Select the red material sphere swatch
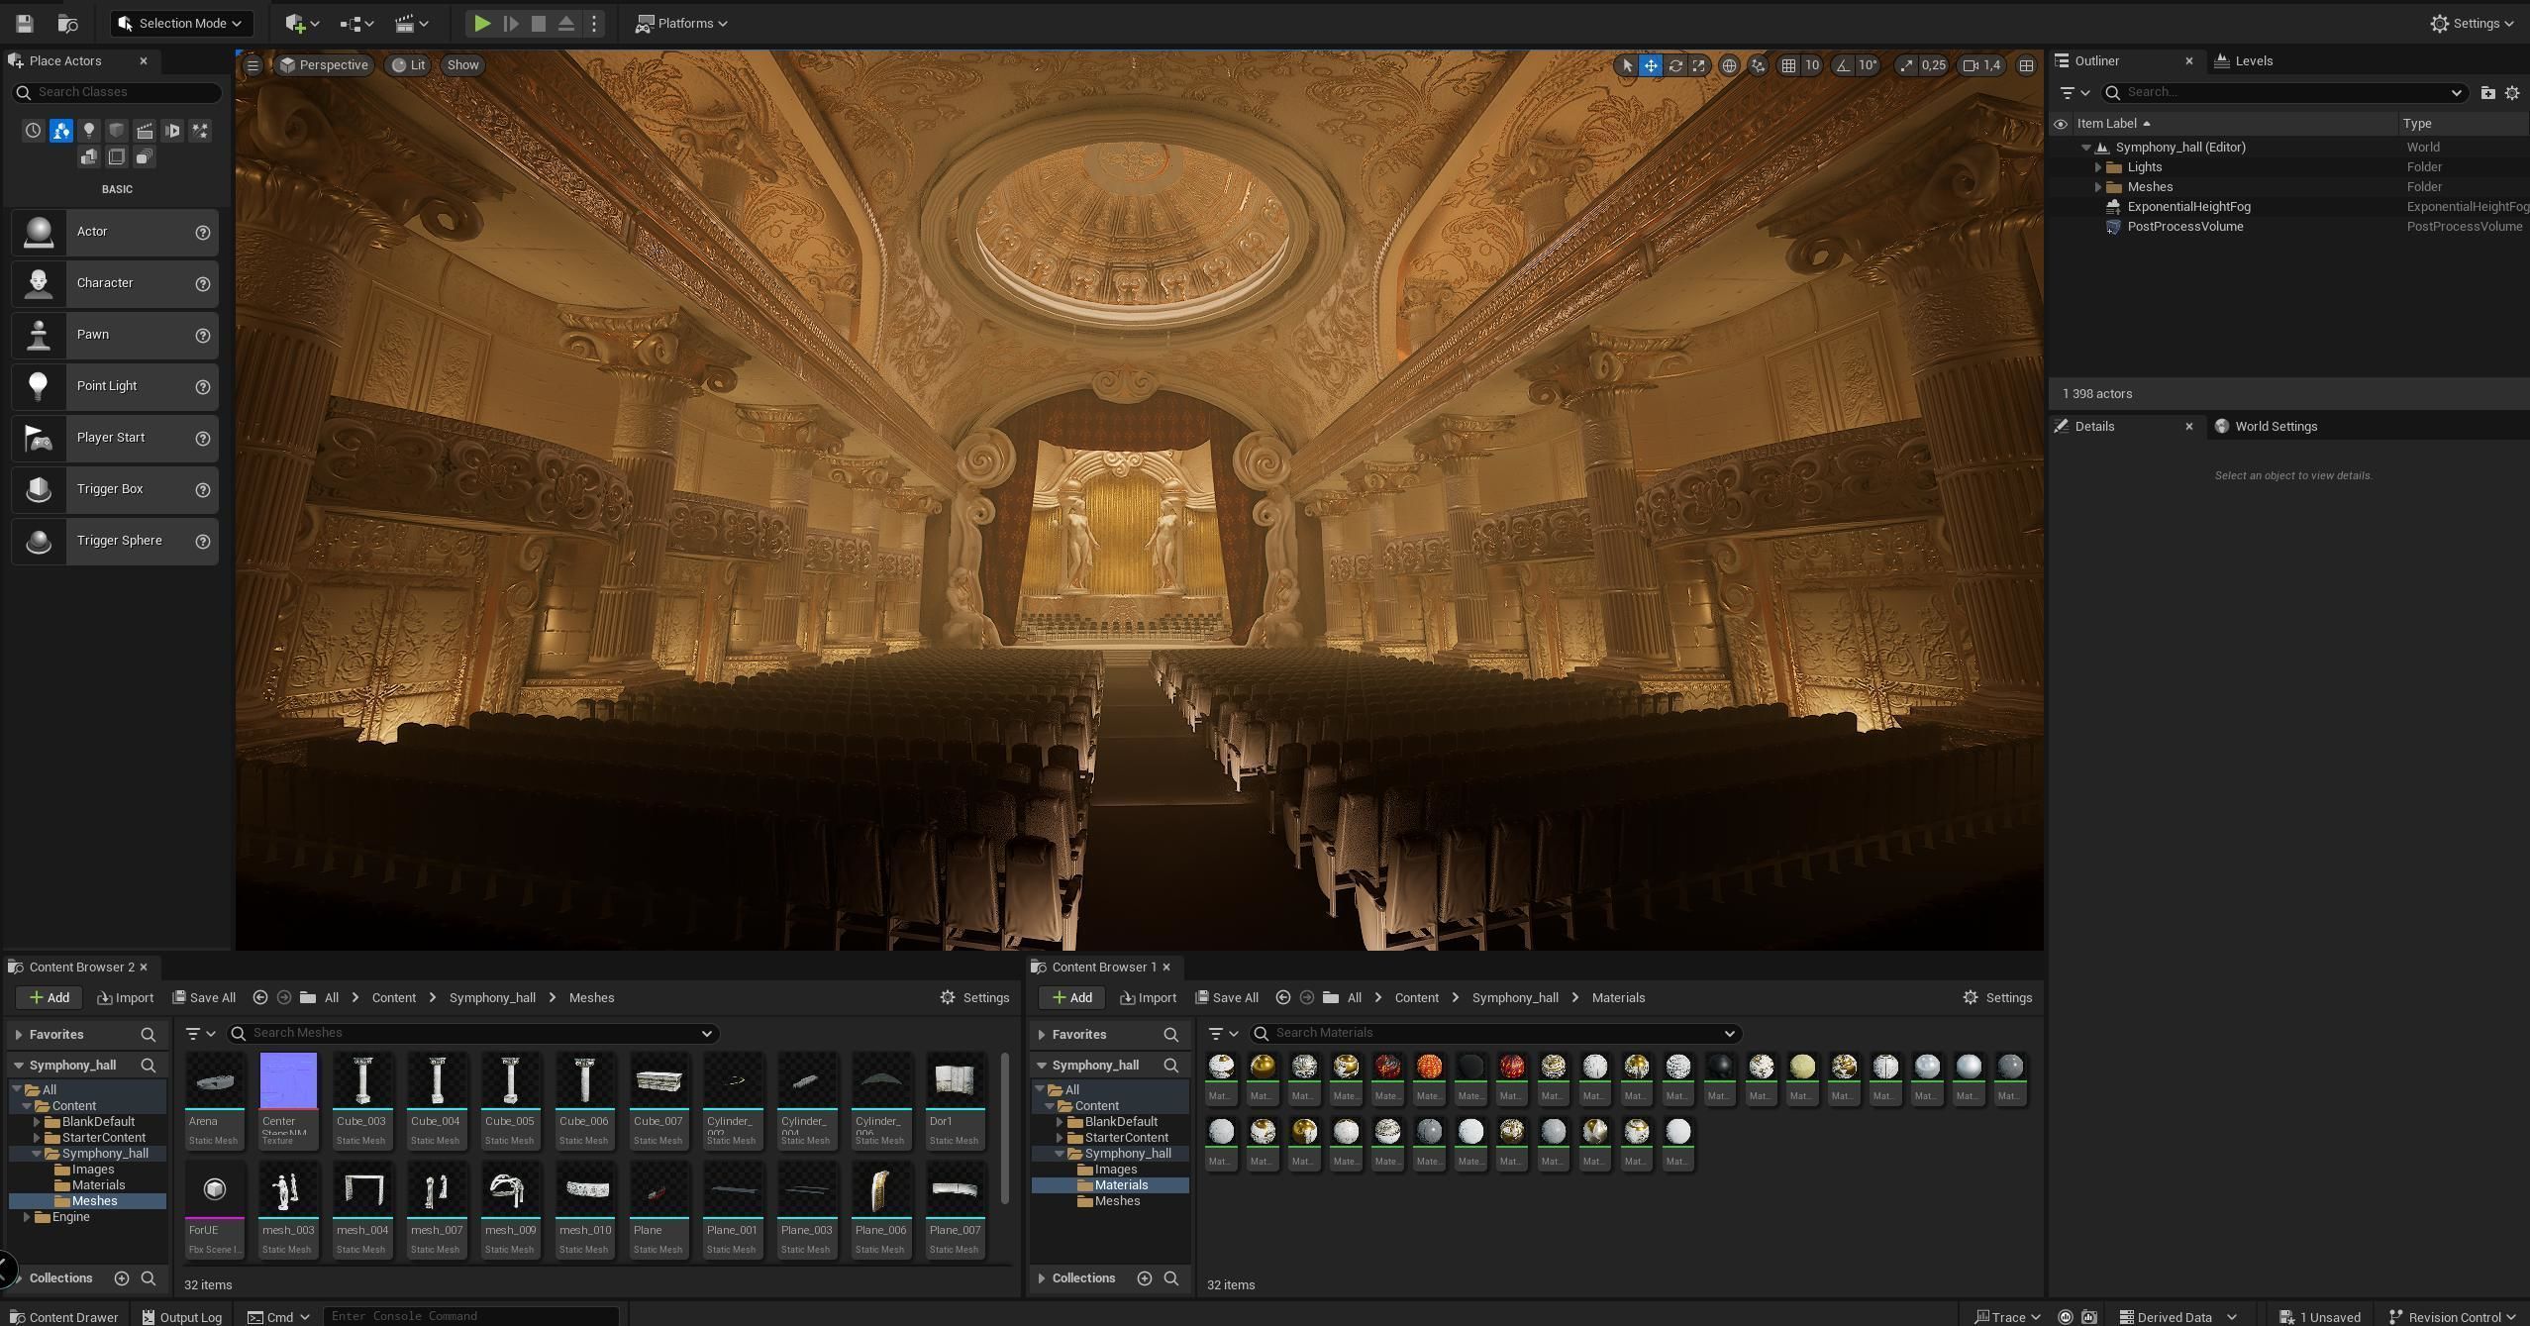Screen dimensions: 2530x1326 coord(1511,1067)
